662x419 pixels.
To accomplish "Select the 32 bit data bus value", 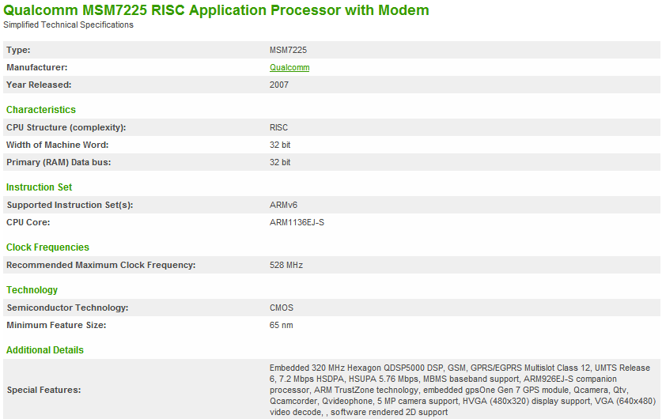I will 280,162.
